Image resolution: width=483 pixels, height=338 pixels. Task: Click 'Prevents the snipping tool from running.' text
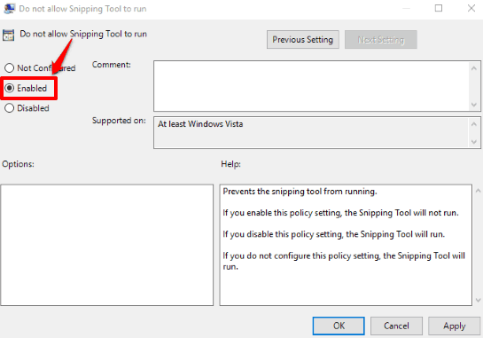[300, 192]
